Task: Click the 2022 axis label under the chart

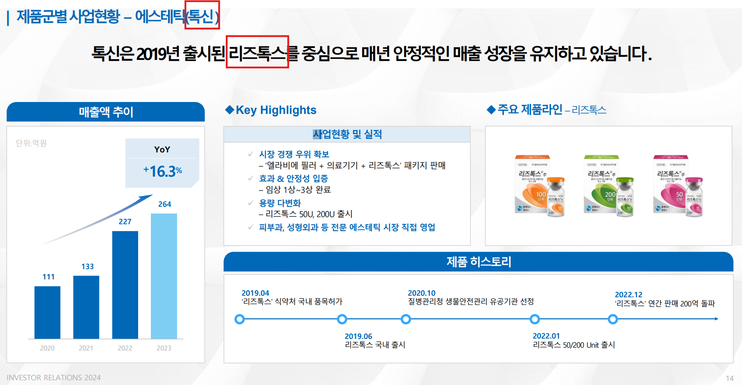Action: pos(125,348)
